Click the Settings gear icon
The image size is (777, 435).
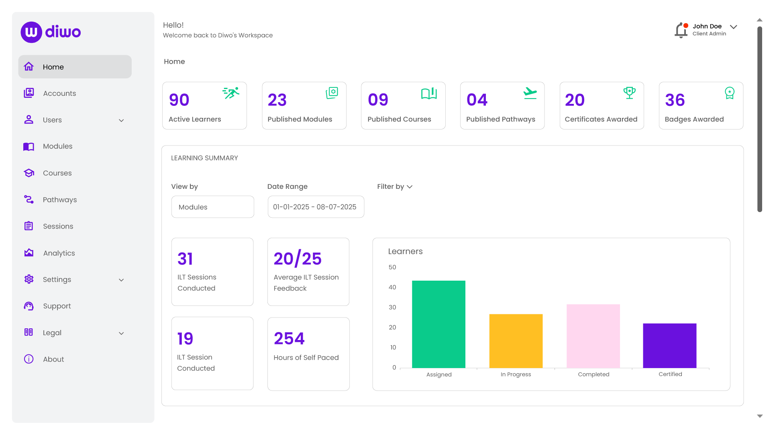(x=29, y=279)
